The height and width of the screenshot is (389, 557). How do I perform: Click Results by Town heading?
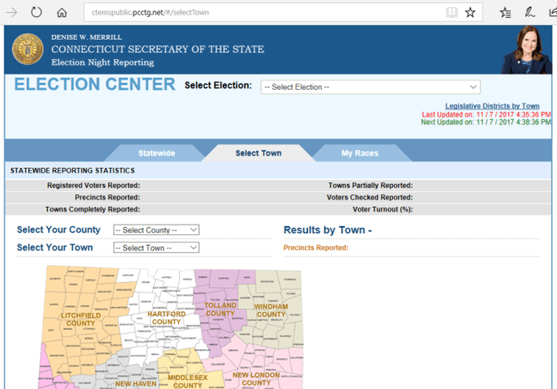click(x=328, y=230)
